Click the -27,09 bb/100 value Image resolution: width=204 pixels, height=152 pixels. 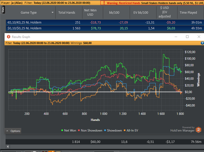click(x=123, y=22)
